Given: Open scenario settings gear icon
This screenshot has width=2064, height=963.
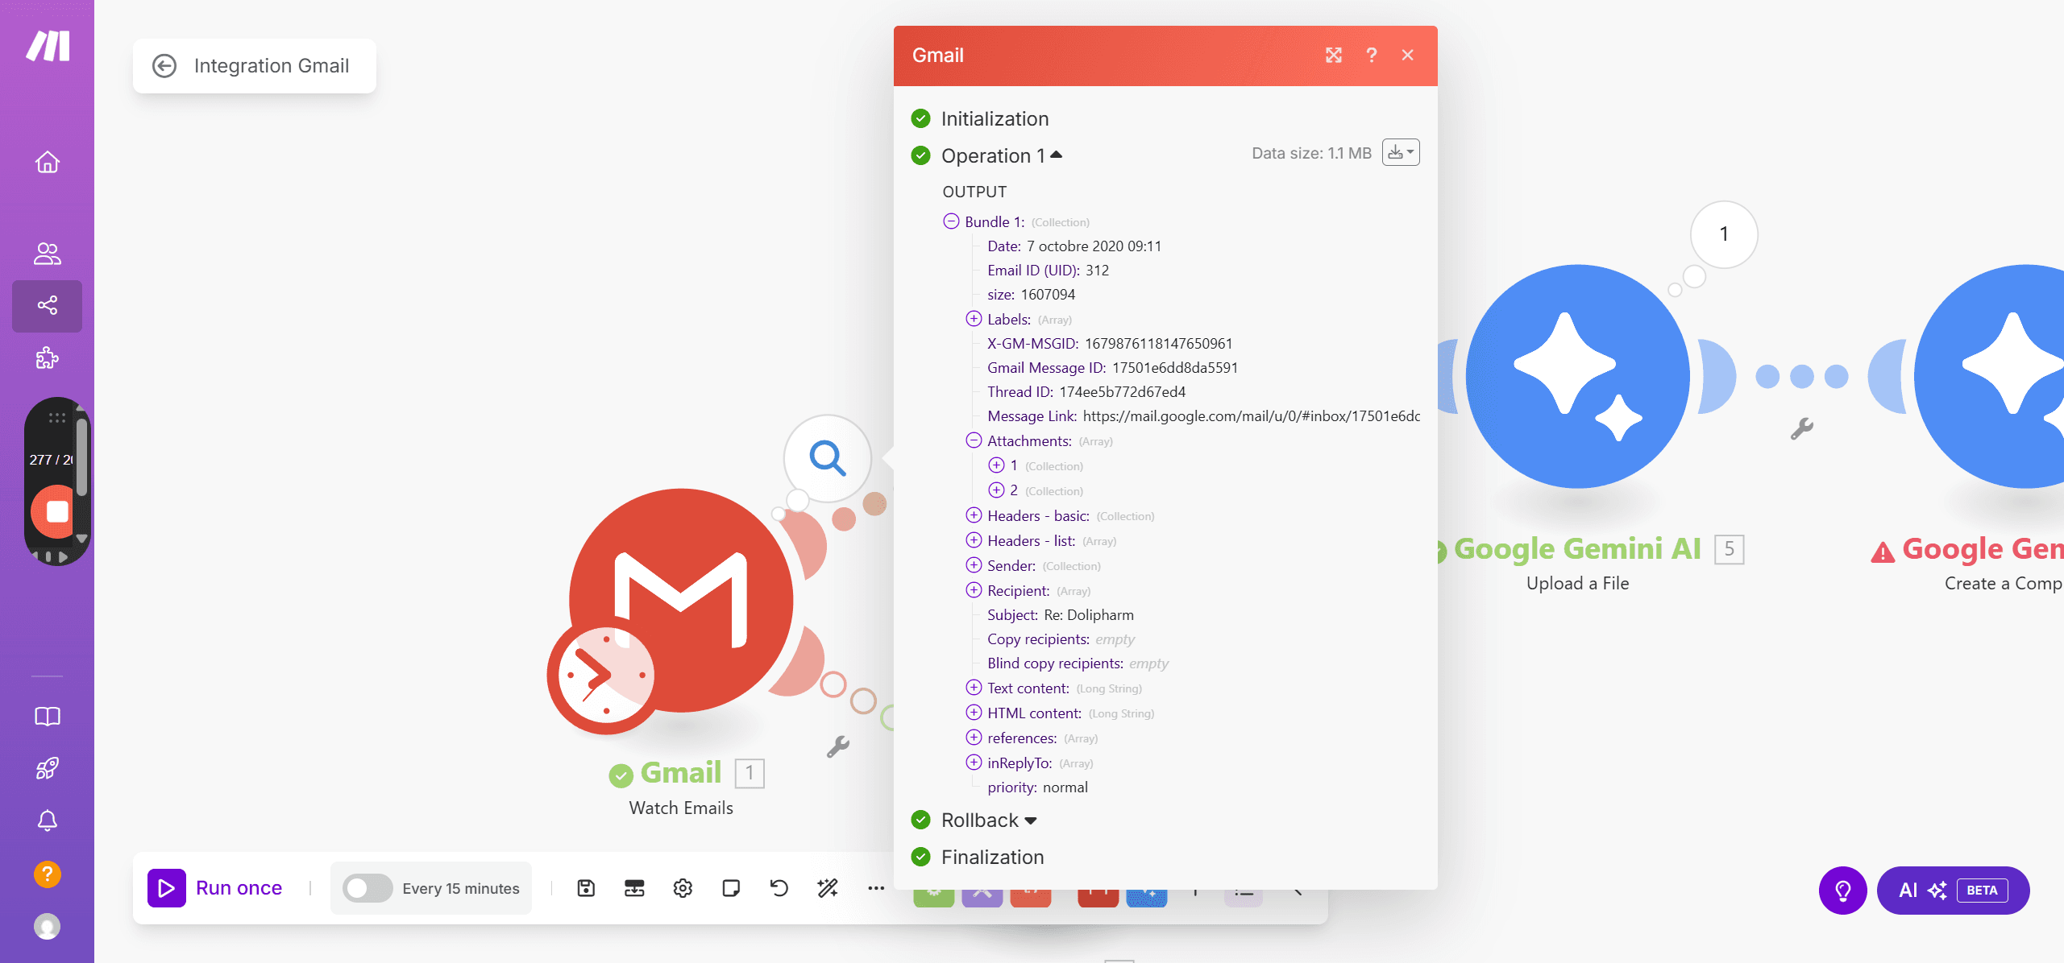Looking at the screenshot, I should tap(683, 888).
